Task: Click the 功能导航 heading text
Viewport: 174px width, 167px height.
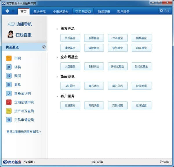Action: click(24, 24)
